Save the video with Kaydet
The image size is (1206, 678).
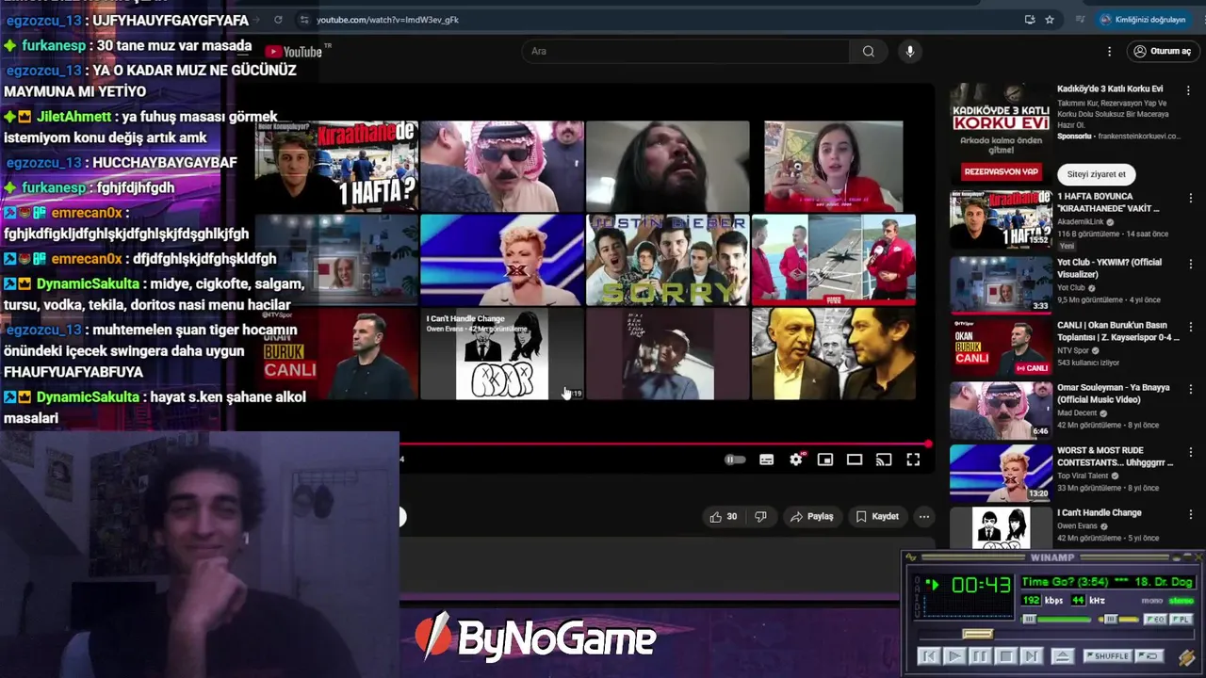point(877,516)
